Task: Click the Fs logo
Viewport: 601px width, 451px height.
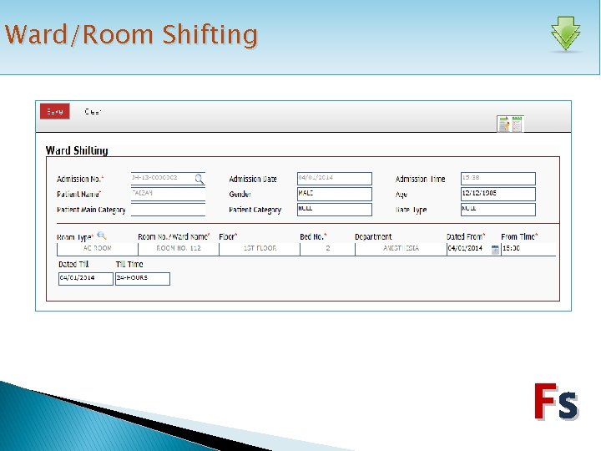Action: click(x=557, y=402)
